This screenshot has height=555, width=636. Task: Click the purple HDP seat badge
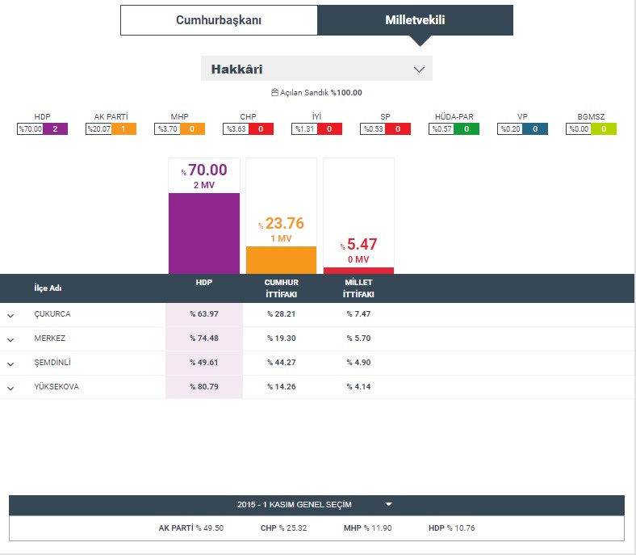pyautogui.click(x=54, y=128)
